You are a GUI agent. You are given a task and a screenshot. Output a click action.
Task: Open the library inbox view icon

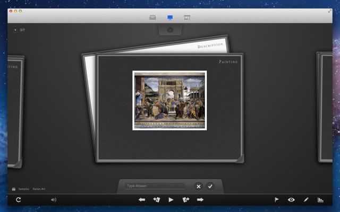pos(152,17)
